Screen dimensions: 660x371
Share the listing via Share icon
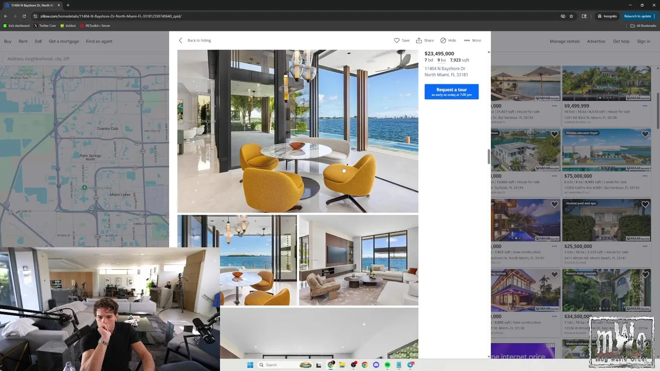(425, 40)
